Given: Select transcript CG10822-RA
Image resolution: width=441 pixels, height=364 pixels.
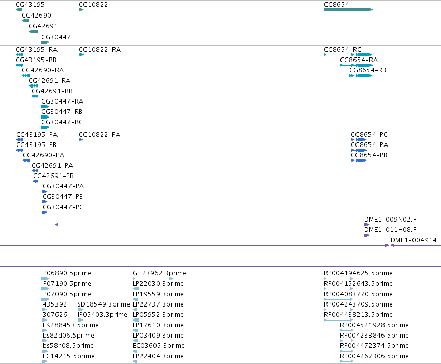Looking at the screenshot, I should click(100, 50).
